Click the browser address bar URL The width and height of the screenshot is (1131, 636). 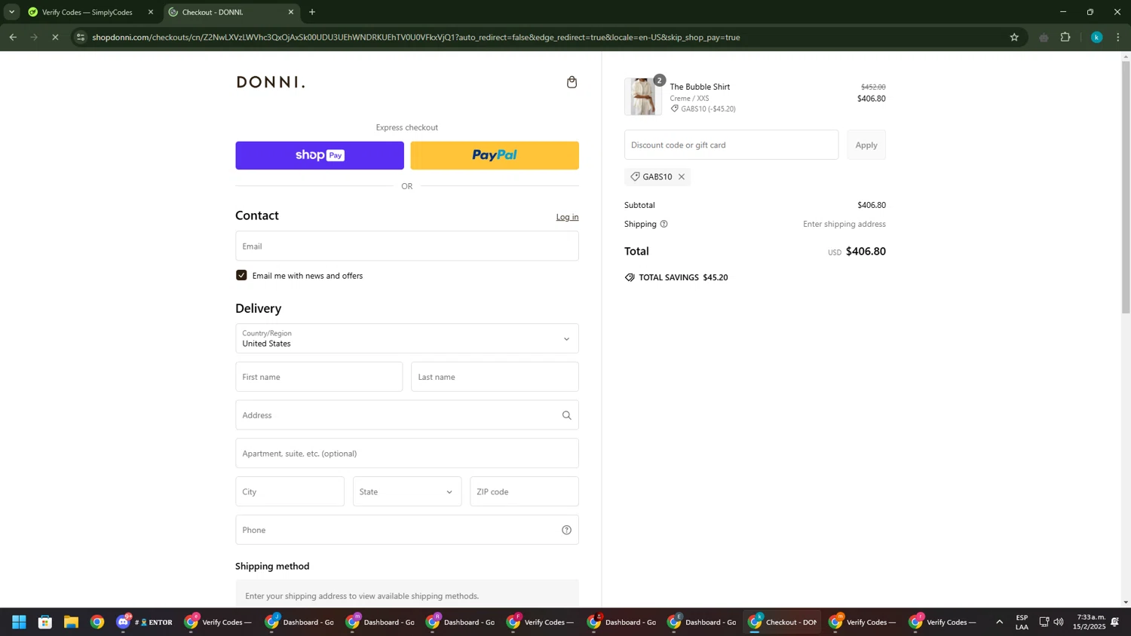415,37
